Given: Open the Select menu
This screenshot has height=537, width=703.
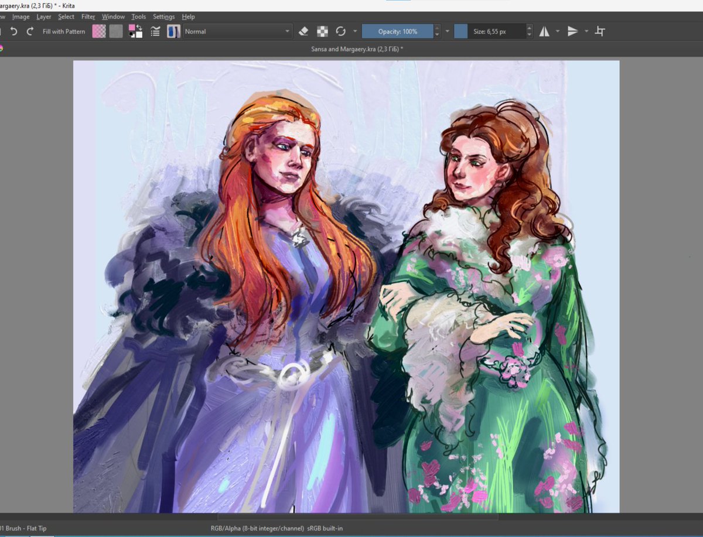Looking at the screenshot, I should pyautogui.click(x=66, y=17).
